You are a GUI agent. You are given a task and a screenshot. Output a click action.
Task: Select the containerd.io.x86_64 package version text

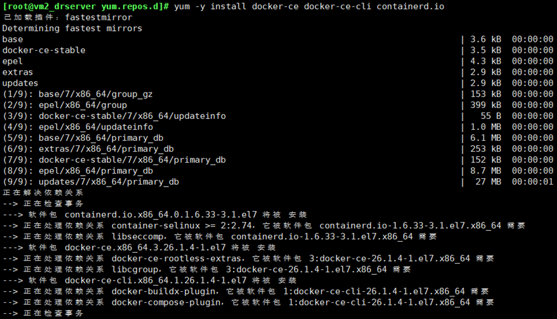(160, 215)
